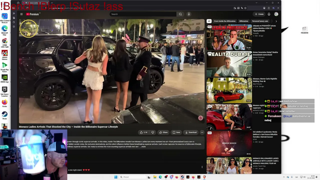
Task: Save the video to a playlist
Action: 176,132
